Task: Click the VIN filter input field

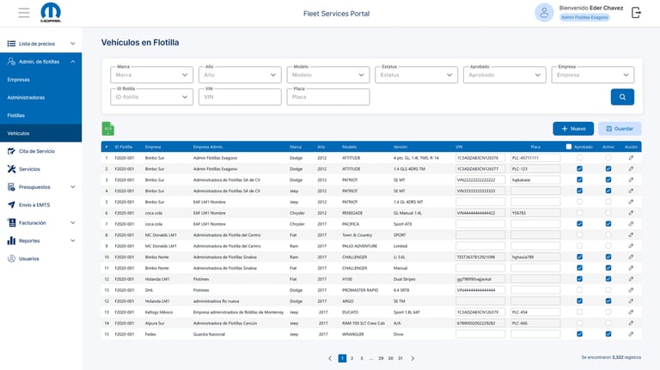Action: click(240, 97)
